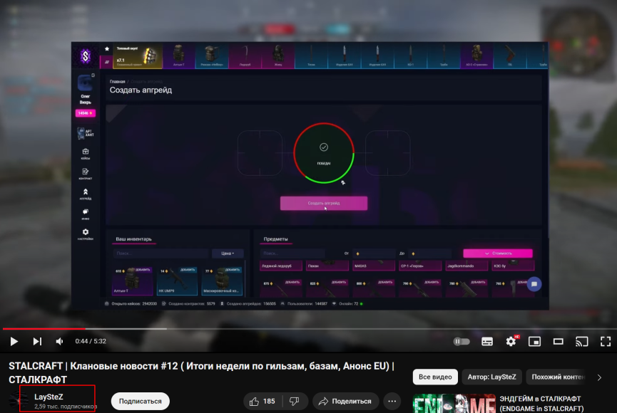This screenshot has height=413, width=617.
Task: Click the STALCRAFT Клановые новости #12 title
Action: [201, 372]
